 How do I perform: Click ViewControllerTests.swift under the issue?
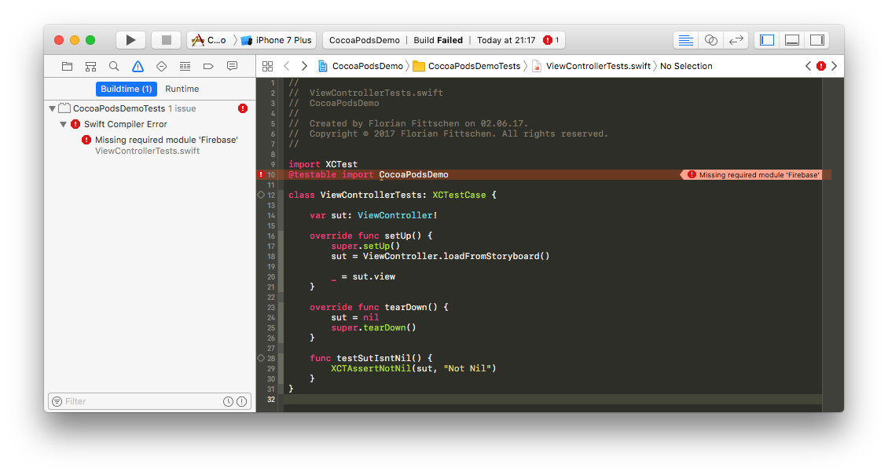(147, 151)
